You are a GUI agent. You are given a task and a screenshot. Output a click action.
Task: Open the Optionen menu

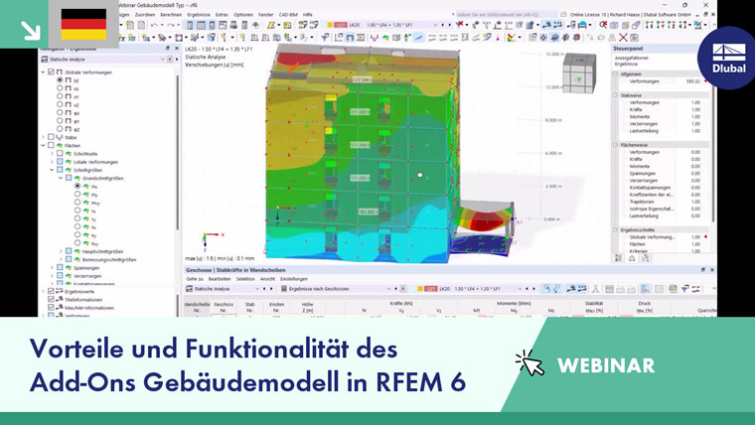[243, 15]
